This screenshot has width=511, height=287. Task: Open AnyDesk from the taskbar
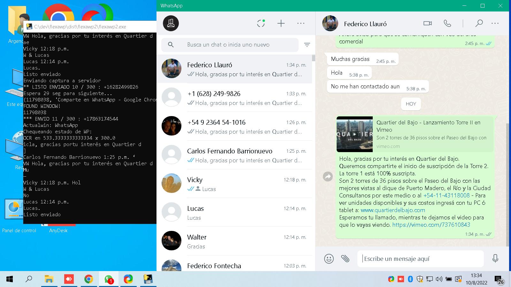(69, 279)
